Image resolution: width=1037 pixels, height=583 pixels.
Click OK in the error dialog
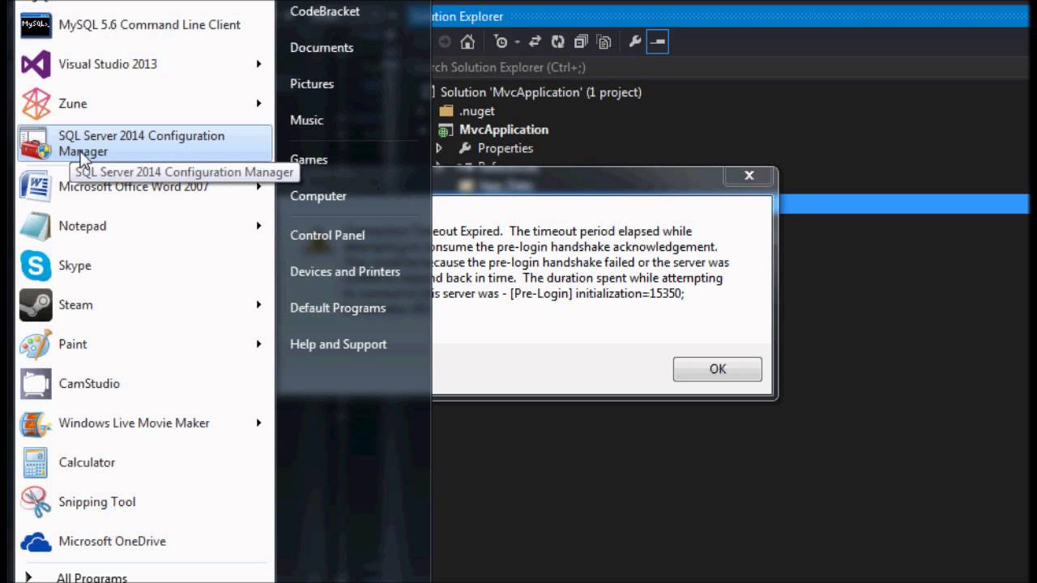tap(717, 369)
